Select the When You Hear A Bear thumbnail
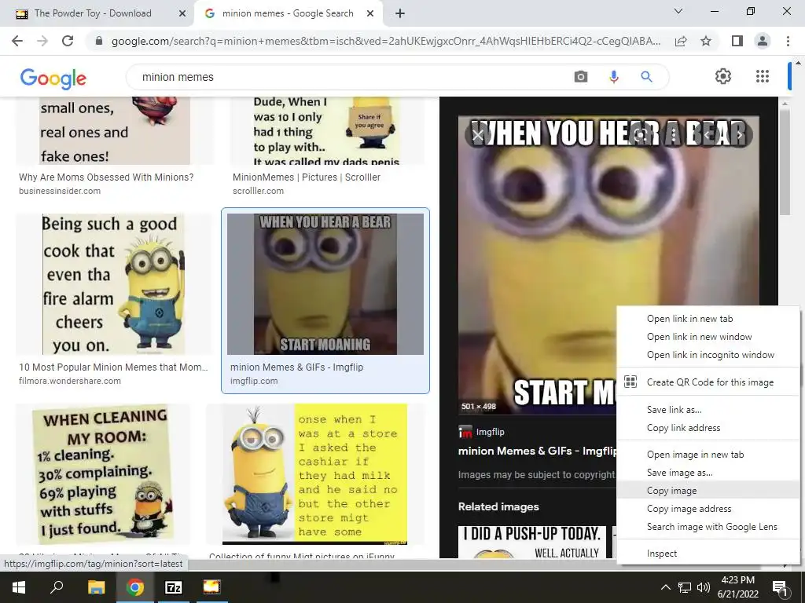 325,284
